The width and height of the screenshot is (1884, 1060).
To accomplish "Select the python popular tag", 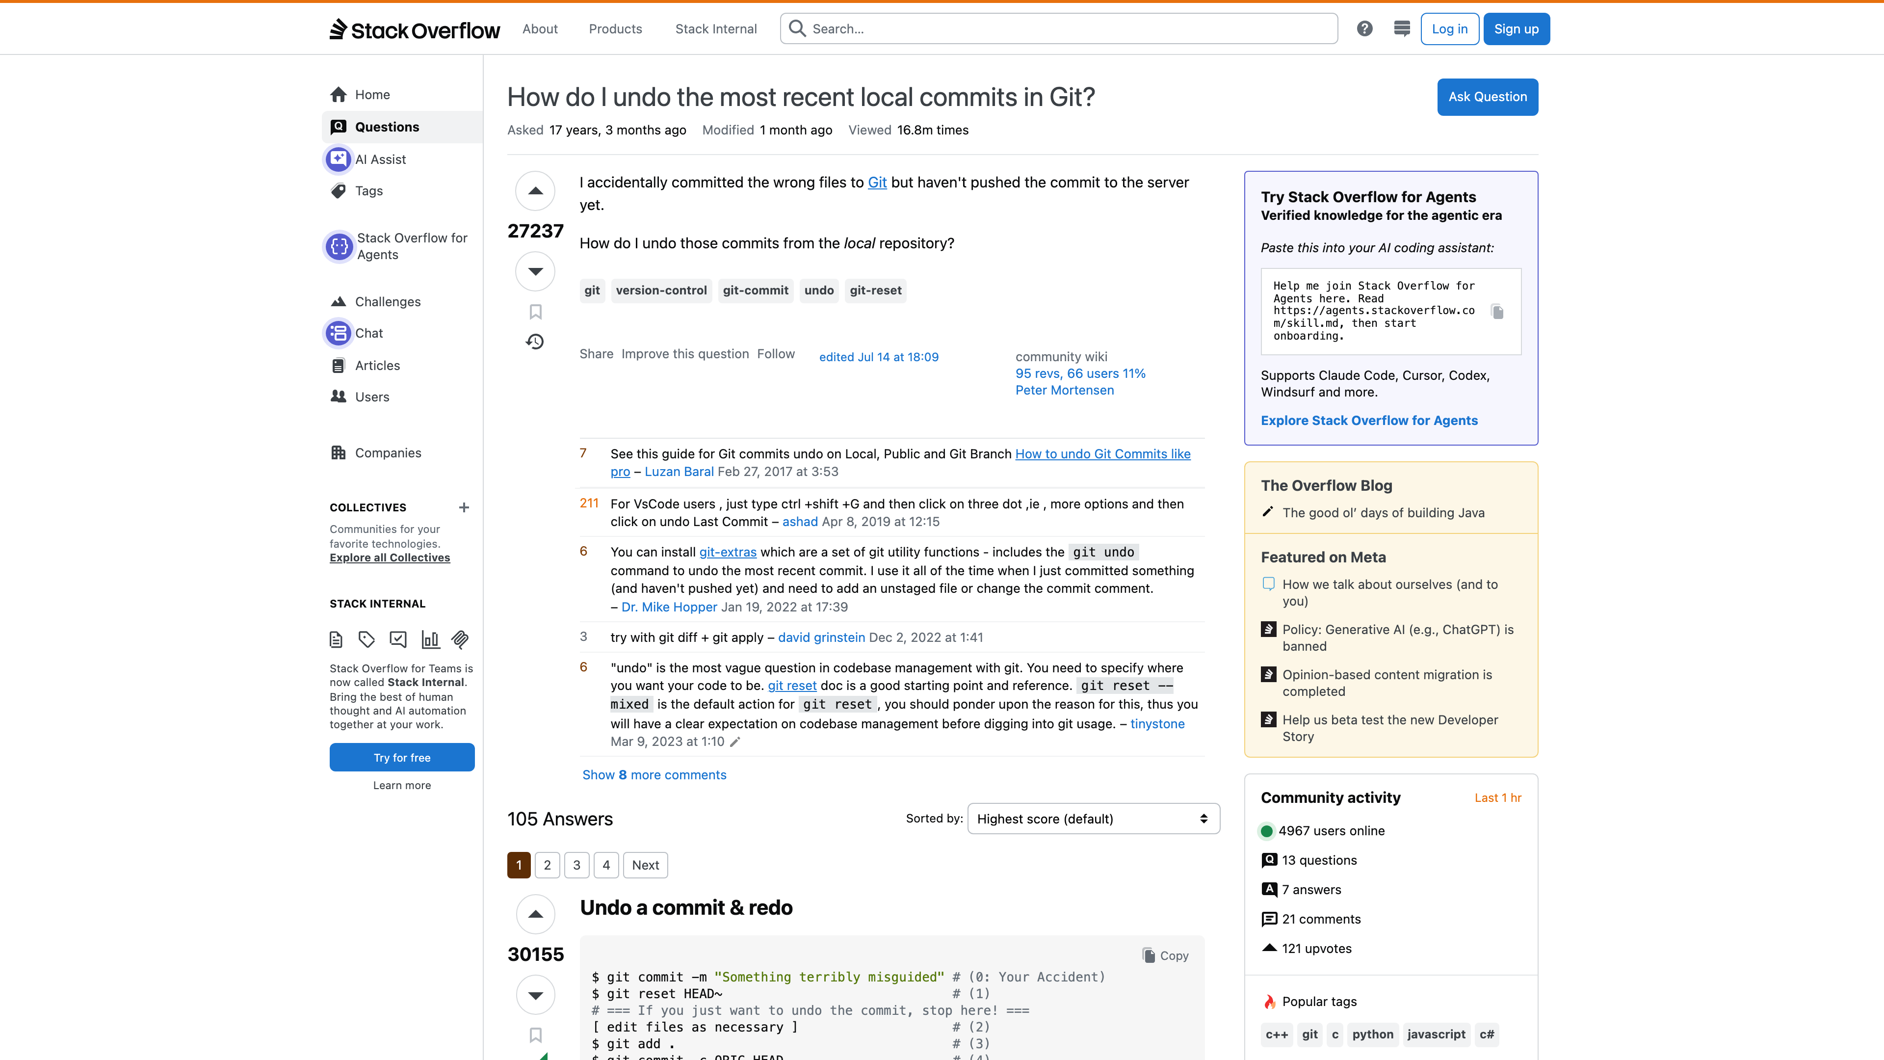I will tap(1373, 1034).
